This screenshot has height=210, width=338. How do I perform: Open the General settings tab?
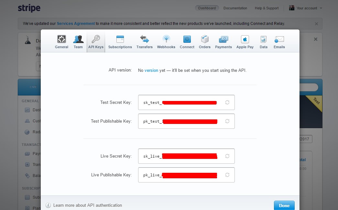click(x=61, y=42)
